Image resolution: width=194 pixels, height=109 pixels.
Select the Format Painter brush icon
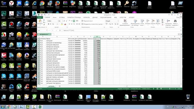point(44,25)
